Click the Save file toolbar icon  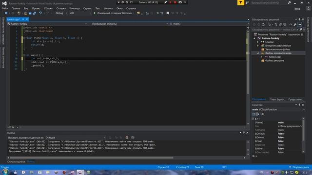(x=30, y=13)
